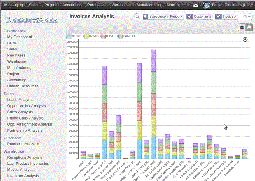
Task: Toggle the 01/2013 legend series
Action: 69,36
